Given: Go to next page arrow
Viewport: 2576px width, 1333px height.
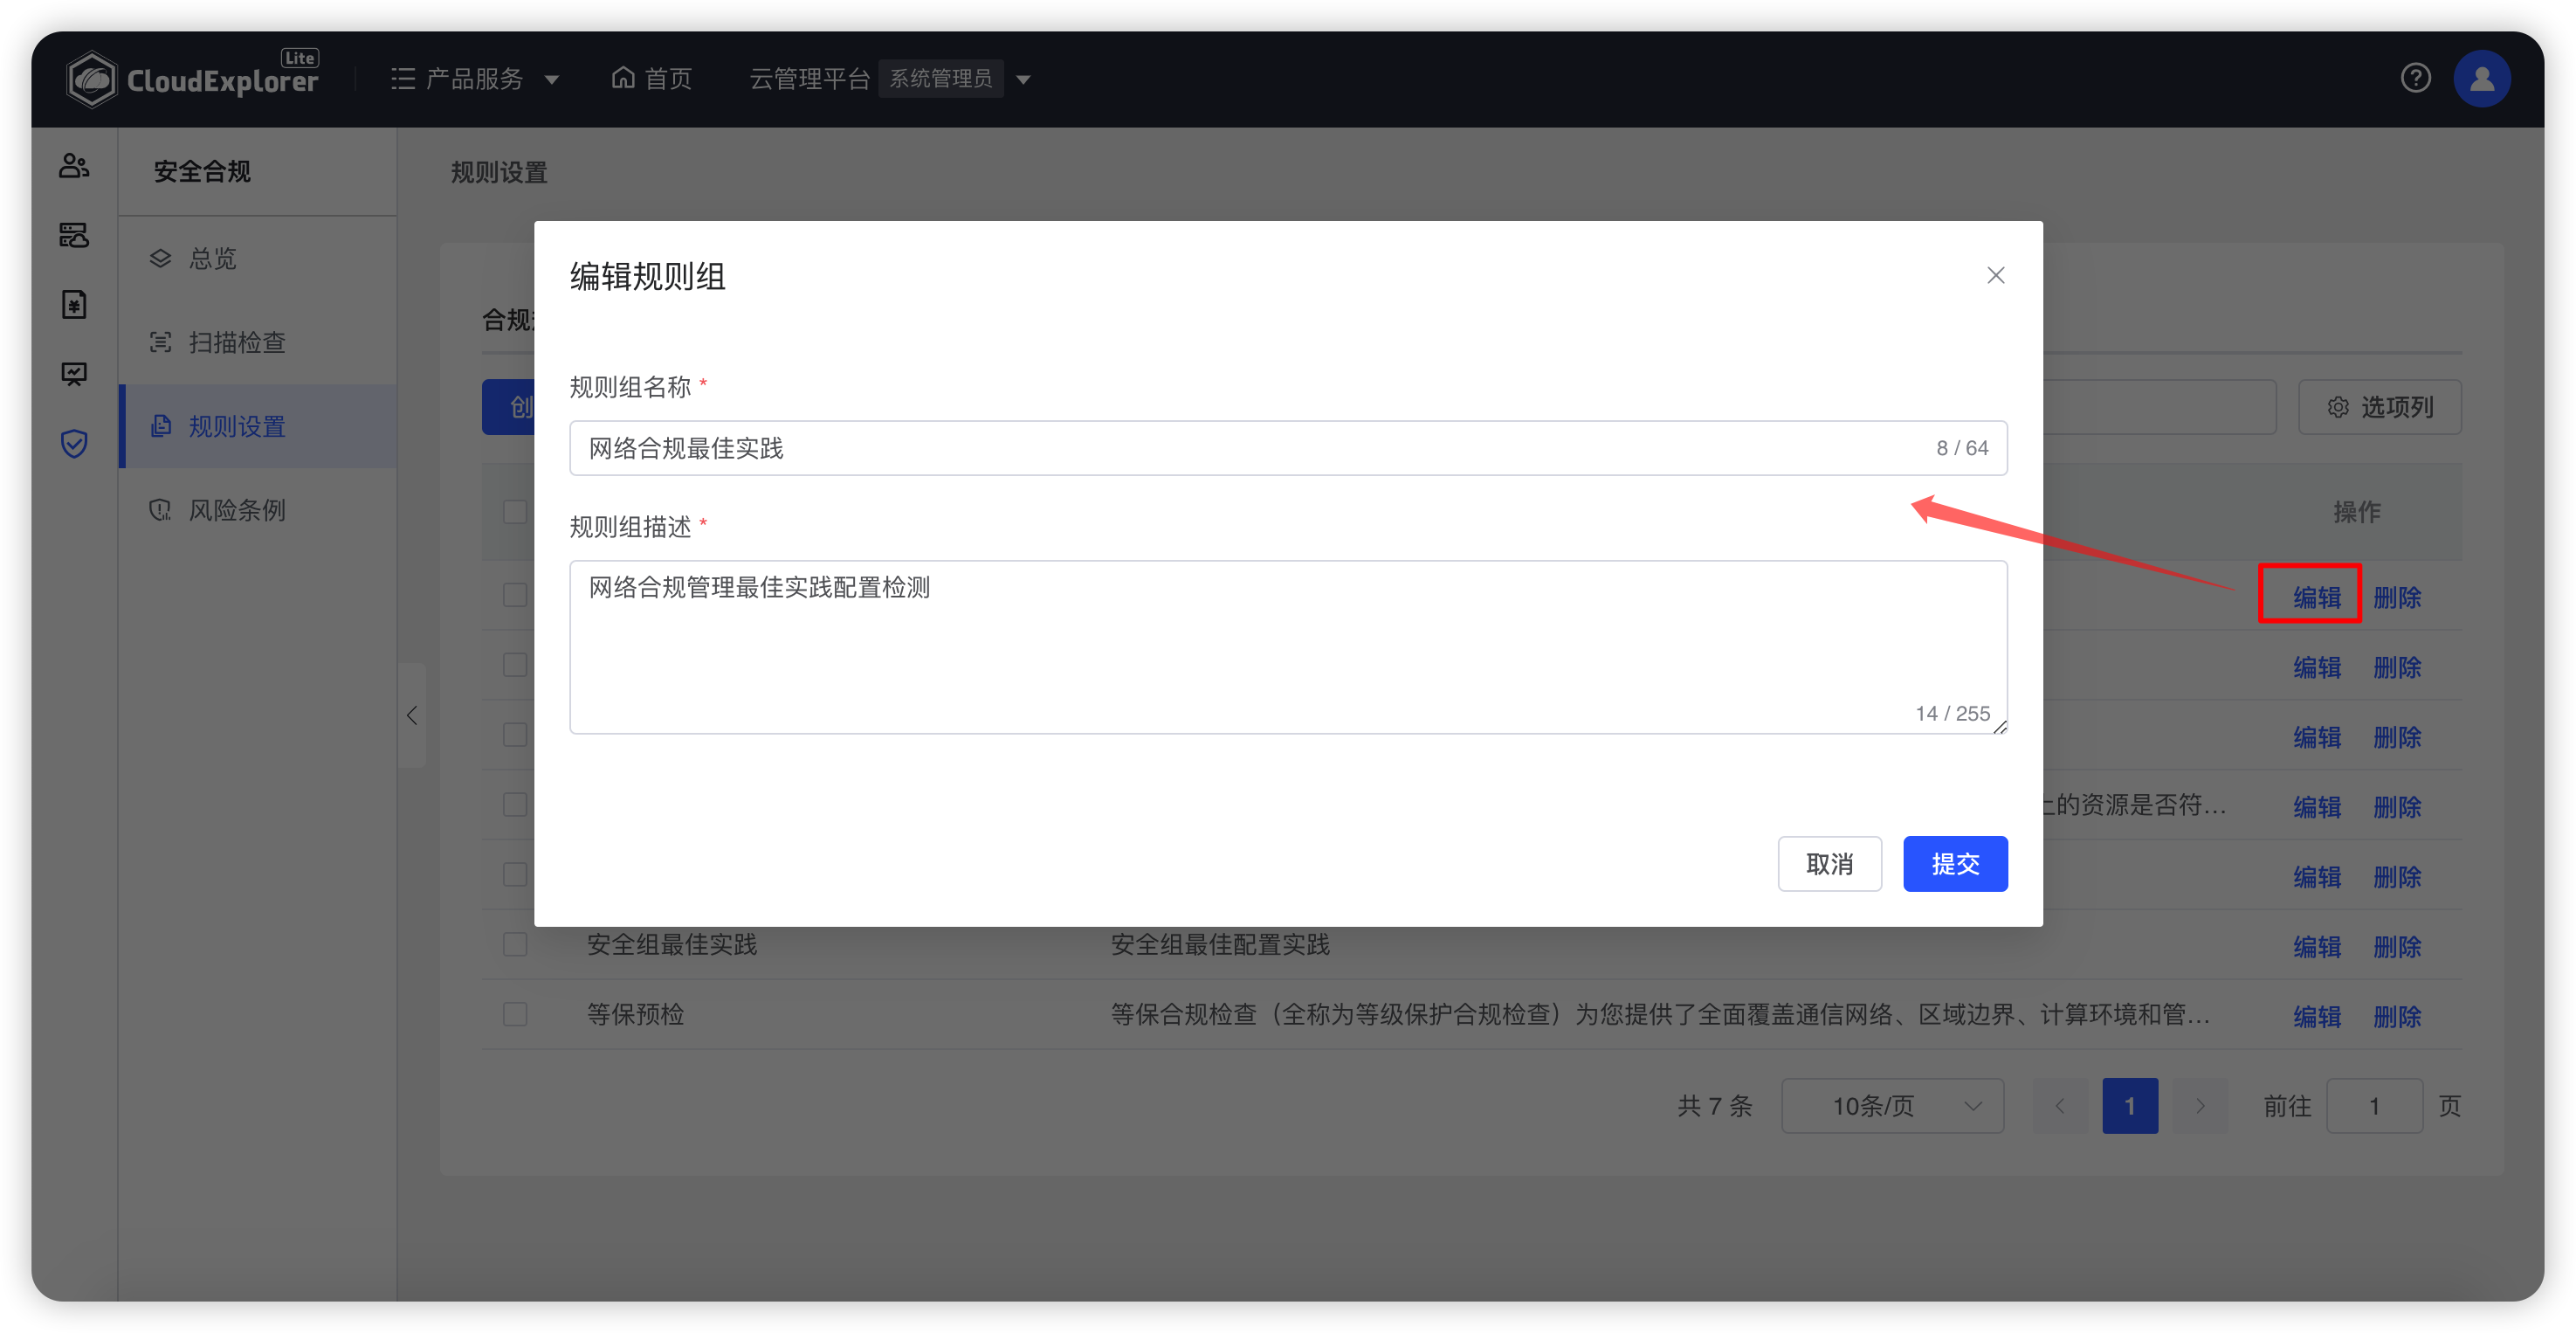Looking at the screenshot, I should pos(2200,1105).
